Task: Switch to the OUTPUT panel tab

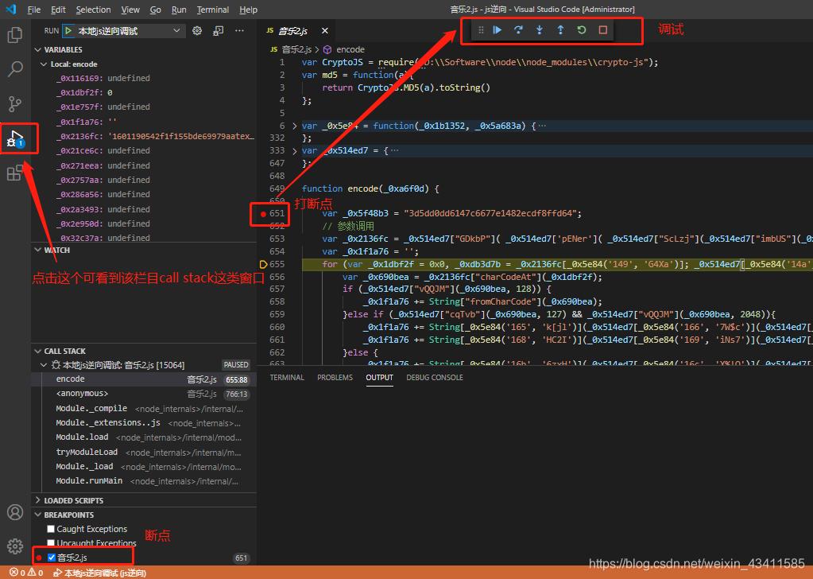Action: tap(380, 378)
